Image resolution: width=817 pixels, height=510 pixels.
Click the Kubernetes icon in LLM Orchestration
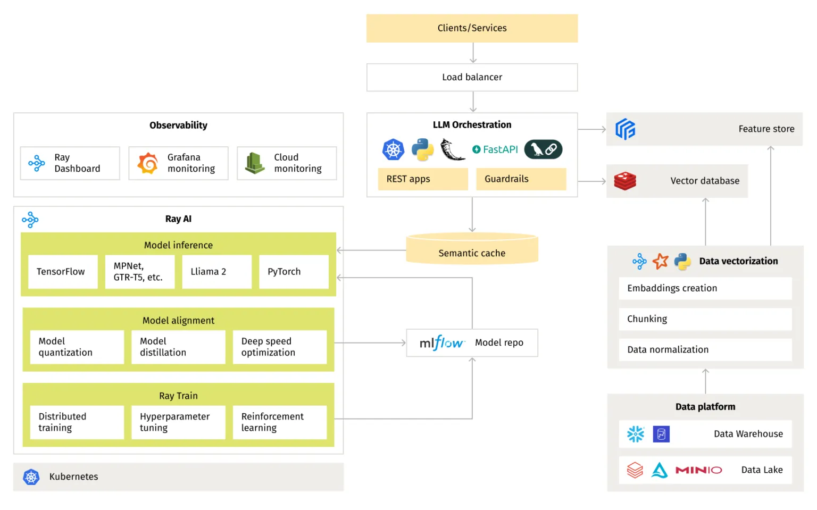point(393,149)
